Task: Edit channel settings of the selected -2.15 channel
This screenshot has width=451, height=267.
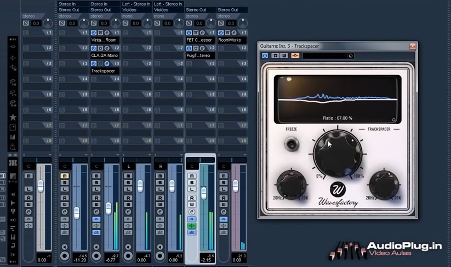Action: 192,212
